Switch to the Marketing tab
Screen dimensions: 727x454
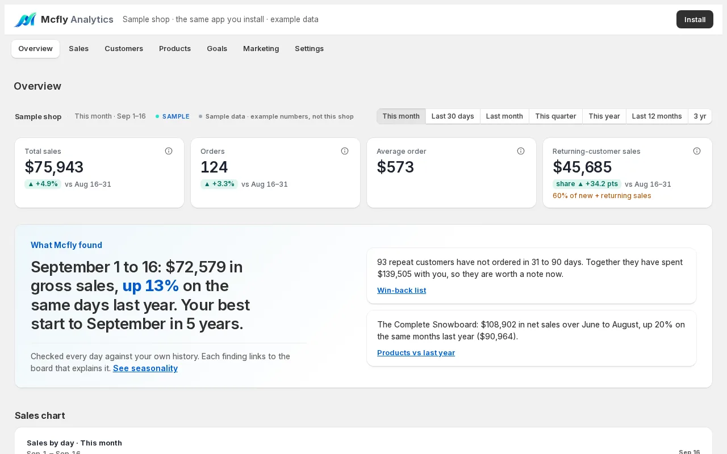[x=261, y=49]
